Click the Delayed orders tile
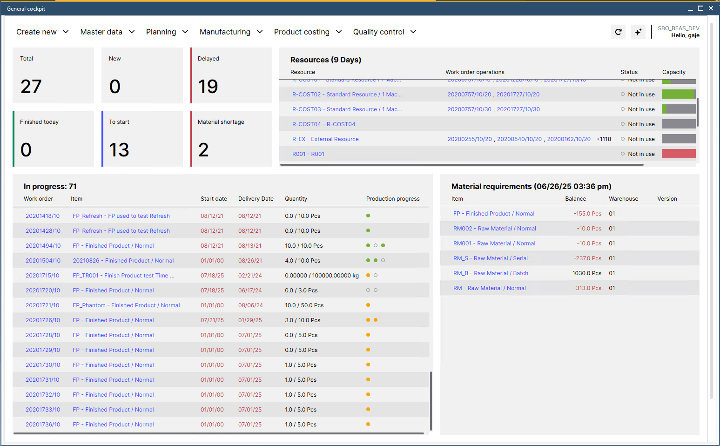Image resolution: width=720 pixels, height=446 pixels. click(x=231, y=75)
